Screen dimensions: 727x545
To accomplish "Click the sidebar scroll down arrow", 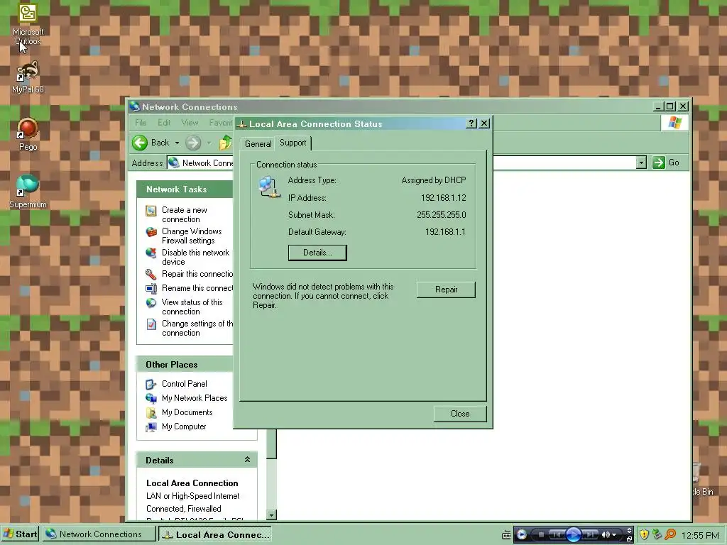I will click(272, 515).
